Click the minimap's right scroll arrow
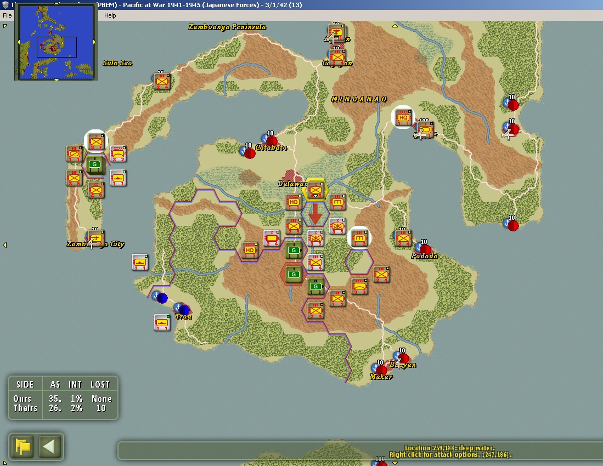 (x=94, y=42)
